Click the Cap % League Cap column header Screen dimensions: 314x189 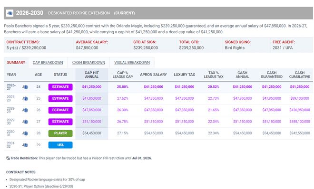[x=123, y=75]
